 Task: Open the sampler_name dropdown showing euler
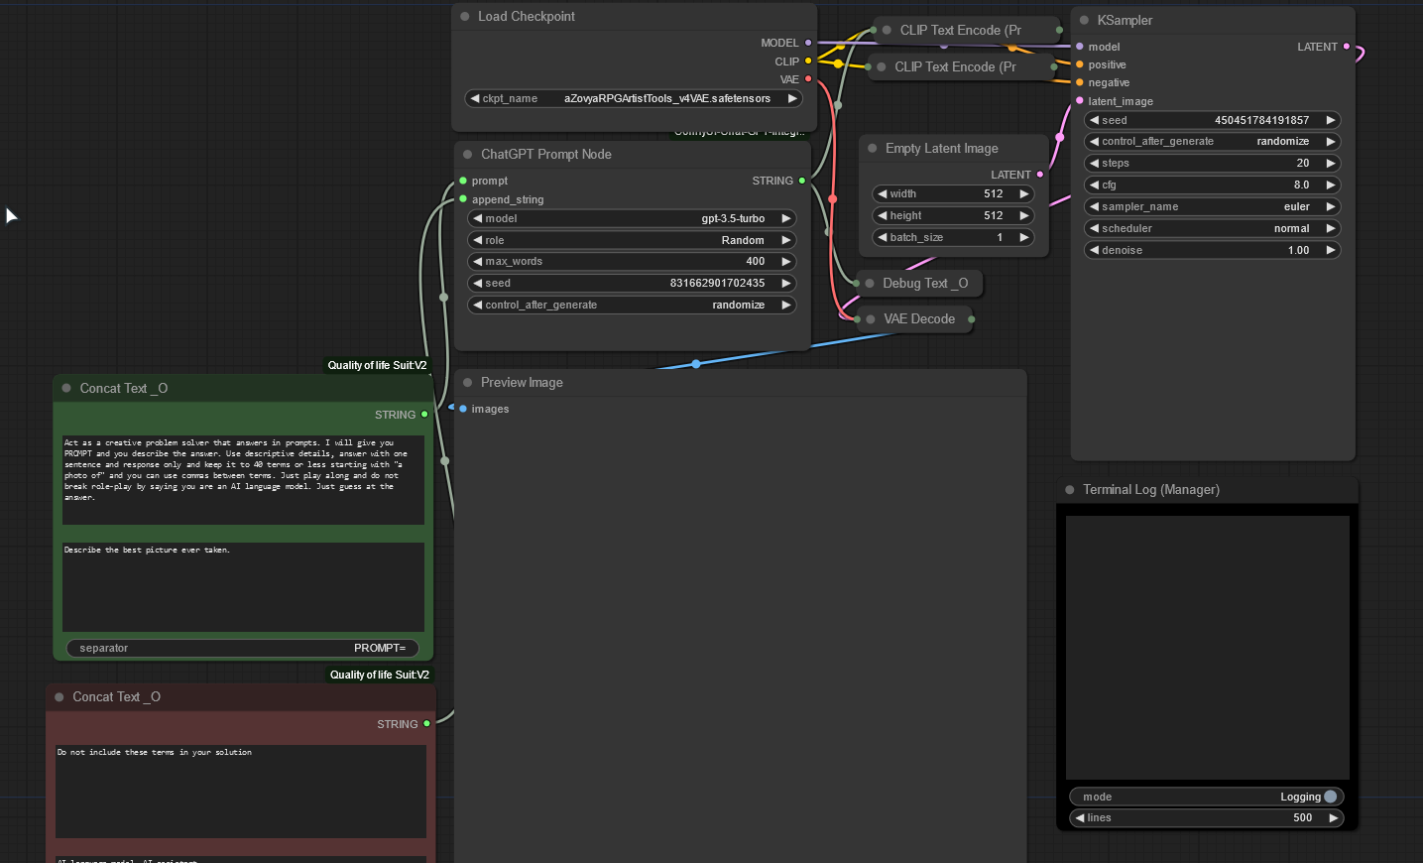[1212, 206]
